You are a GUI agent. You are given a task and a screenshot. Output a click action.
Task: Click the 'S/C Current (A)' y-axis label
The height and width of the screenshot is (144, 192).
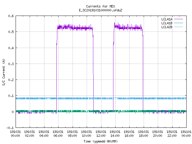(4, 72)
